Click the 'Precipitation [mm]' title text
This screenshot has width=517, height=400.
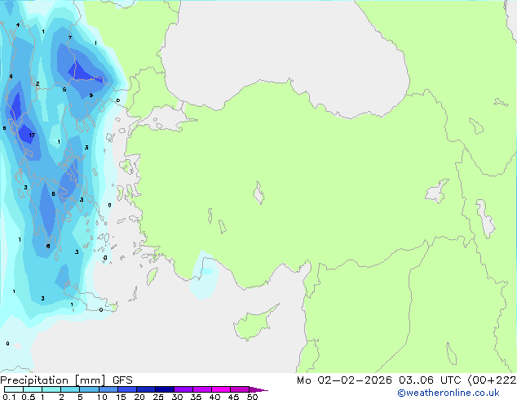point(53,380)
